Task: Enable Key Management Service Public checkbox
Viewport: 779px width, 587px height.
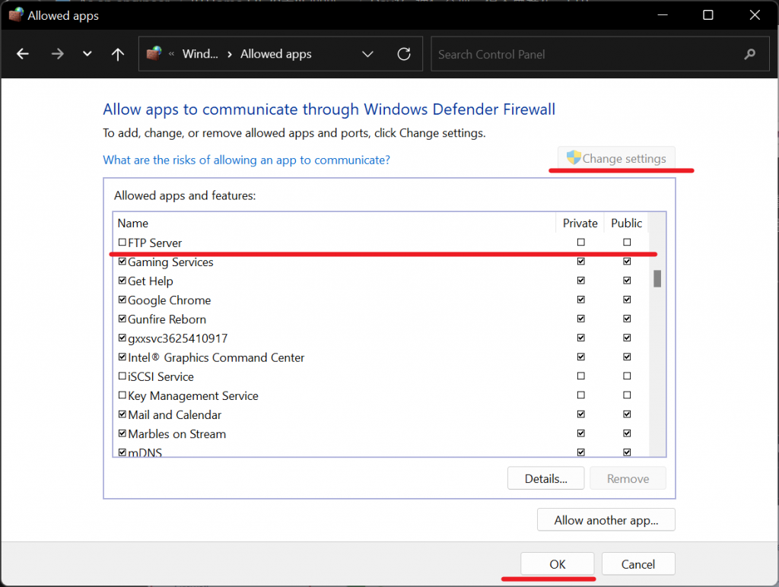Action: pos(627,395)
